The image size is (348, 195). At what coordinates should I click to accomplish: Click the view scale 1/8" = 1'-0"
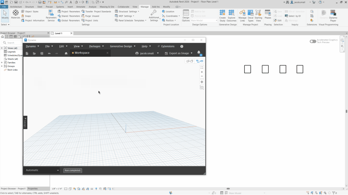click(x=57, y=189)
